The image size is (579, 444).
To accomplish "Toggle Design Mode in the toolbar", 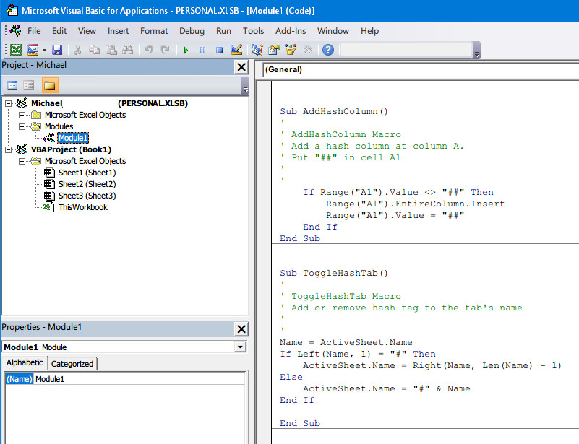I will (x=236, y=50).
